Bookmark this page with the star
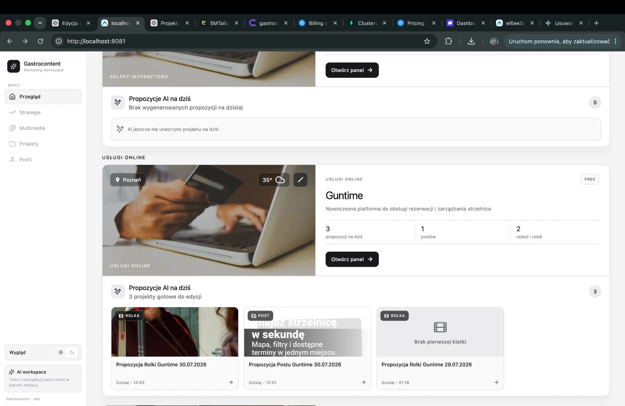Viewport: 625px width, 406px height. pyautogui.click(x=427, y=41)
